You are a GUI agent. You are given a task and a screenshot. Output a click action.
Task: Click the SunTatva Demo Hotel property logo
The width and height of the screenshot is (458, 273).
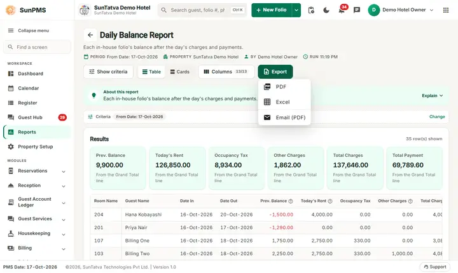[84, 10]
